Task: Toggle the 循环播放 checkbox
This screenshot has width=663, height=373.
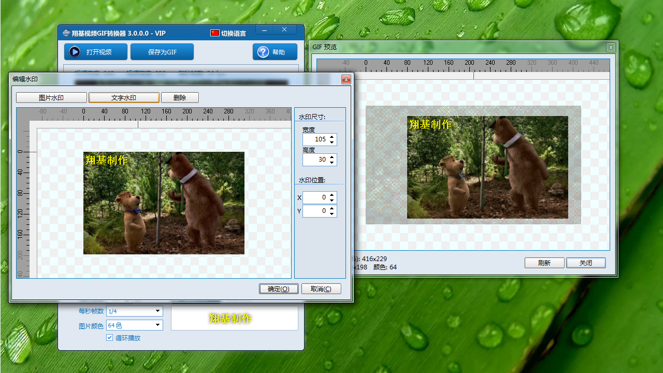Action: click(x=109, y=338)
